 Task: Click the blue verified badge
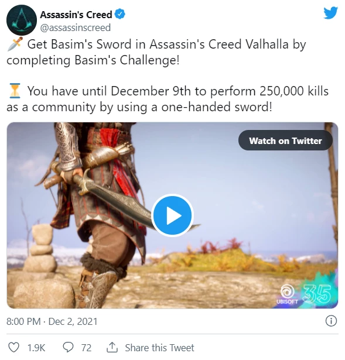coord(120,14)
